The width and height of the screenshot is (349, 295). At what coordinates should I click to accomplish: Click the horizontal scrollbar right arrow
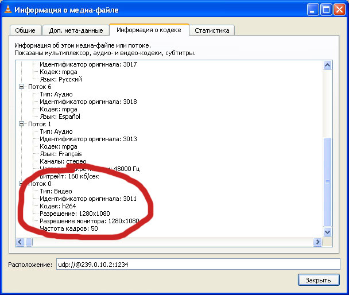(318, 242)
